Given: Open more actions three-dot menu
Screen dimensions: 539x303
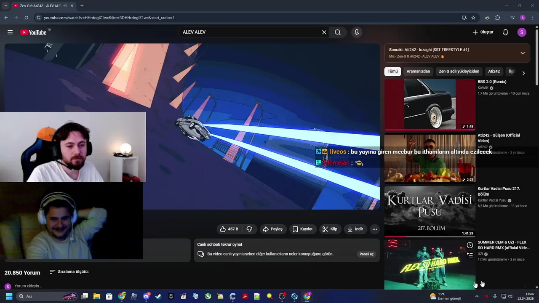Looking at the screenshot, I should coord(375,229).
